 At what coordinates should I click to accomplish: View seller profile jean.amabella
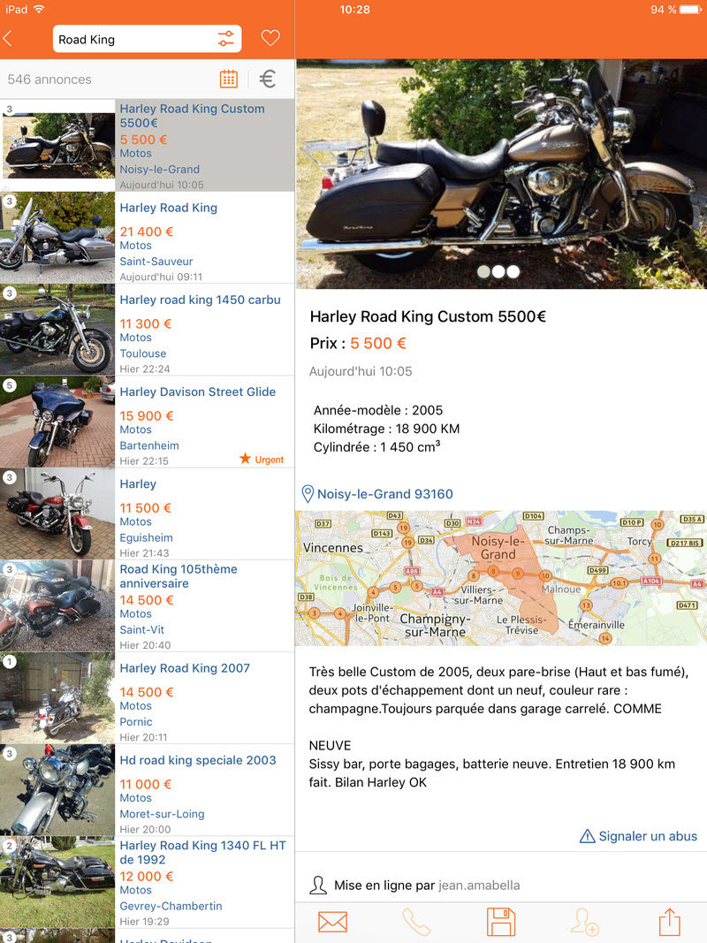[478, 886]
